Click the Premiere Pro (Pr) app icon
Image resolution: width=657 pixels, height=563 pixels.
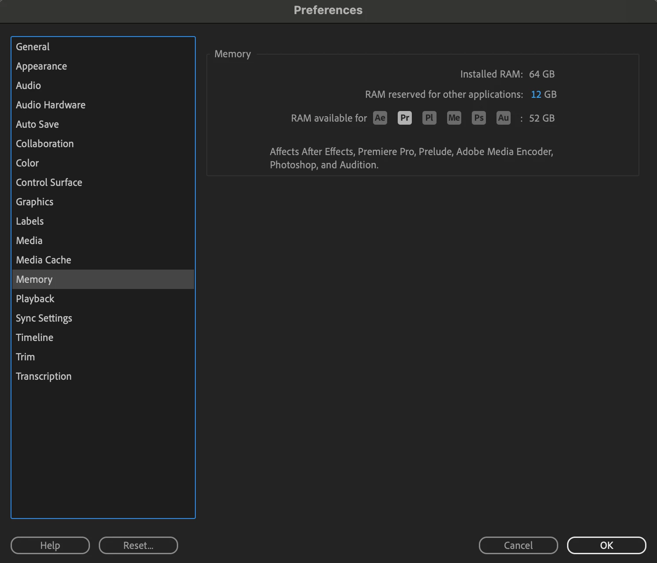[405, 118]
